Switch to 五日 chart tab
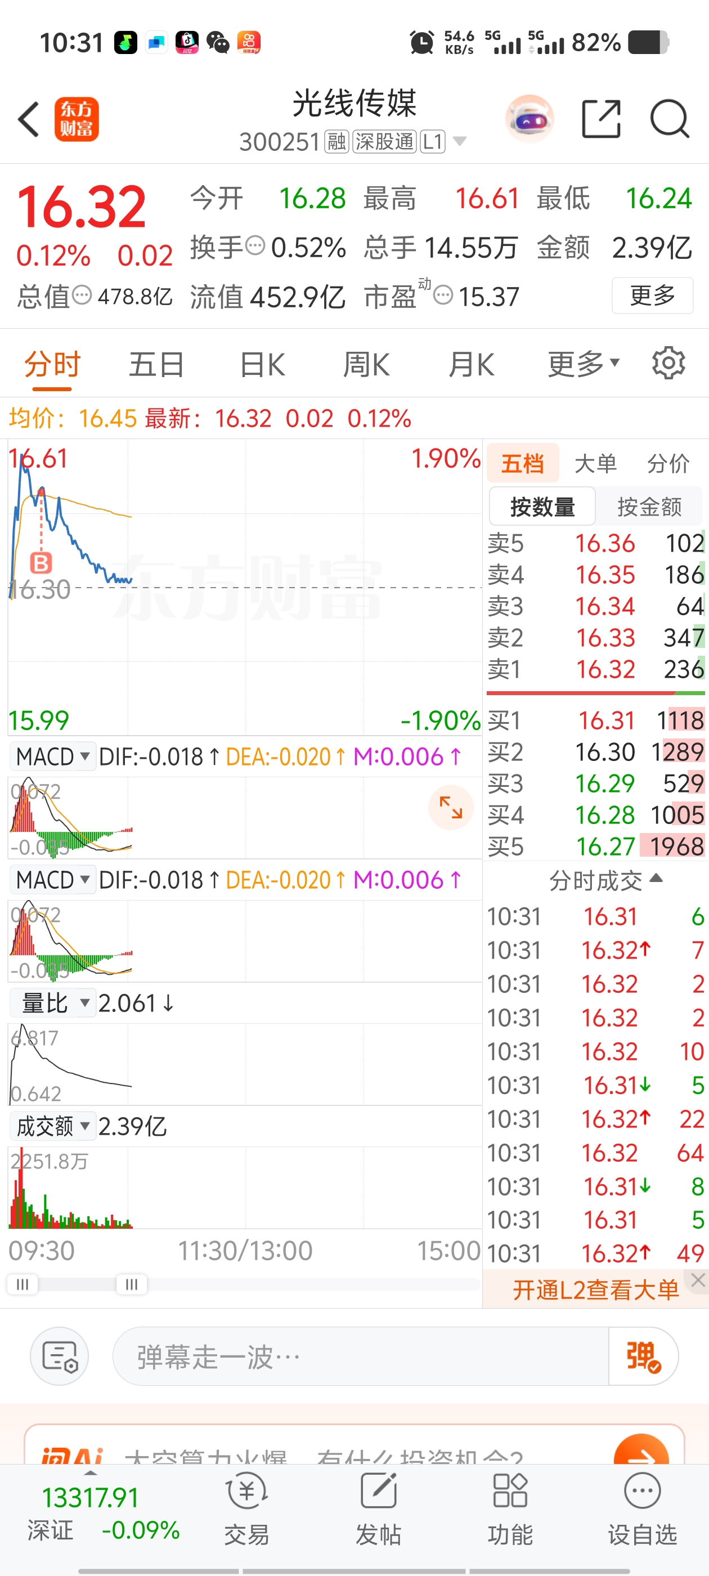Viewport: 709px width, 1576px height. pyautogui.click(x=156, y=365)
